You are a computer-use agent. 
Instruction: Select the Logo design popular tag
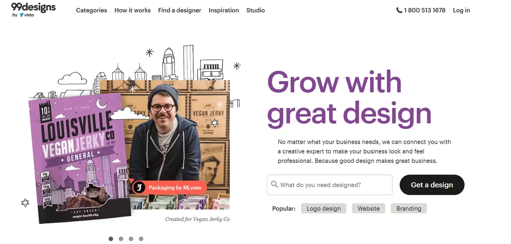[324, 208]
